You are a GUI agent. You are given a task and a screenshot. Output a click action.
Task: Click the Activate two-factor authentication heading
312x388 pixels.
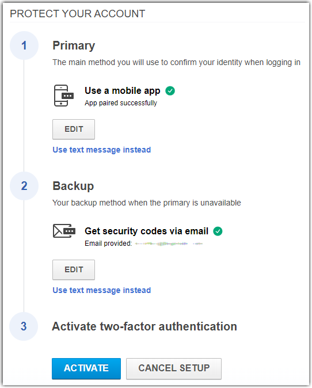pos(144,326)
